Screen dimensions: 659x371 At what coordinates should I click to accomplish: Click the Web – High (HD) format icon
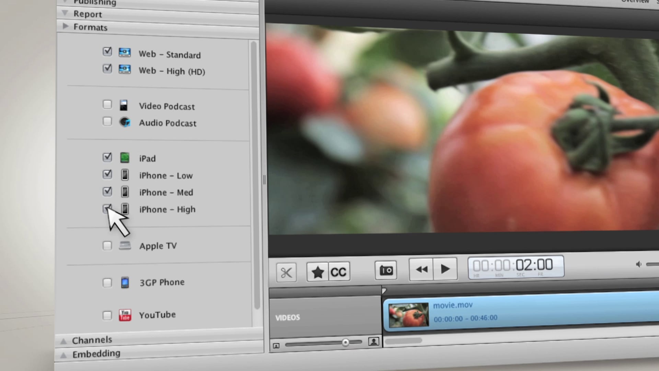point(125,69)
